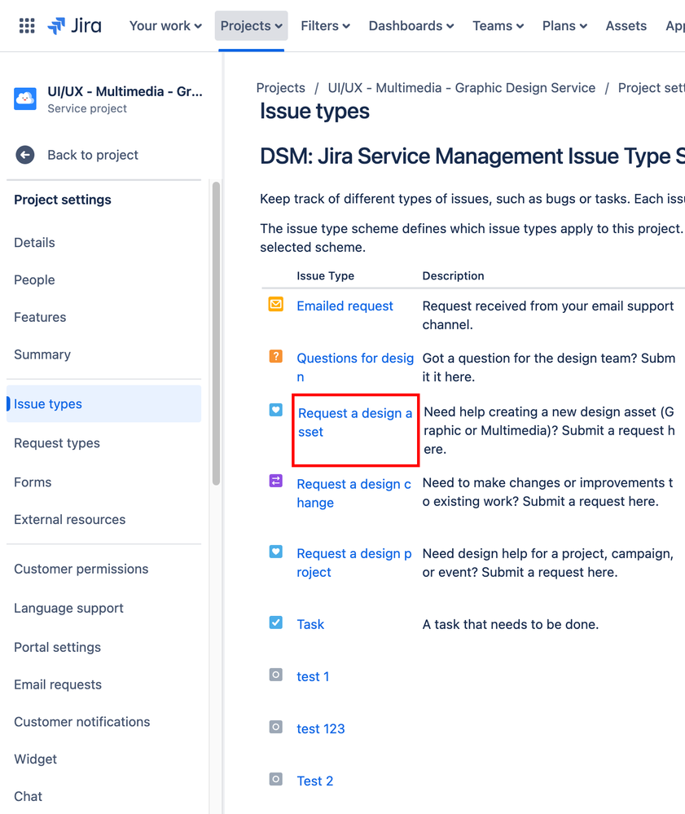This screenshot has width=685, height=814.
Task: Click the orange question mark issue type icon
Action: (x=275, y=357)
